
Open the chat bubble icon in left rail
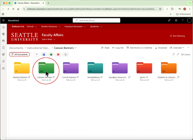3,61
